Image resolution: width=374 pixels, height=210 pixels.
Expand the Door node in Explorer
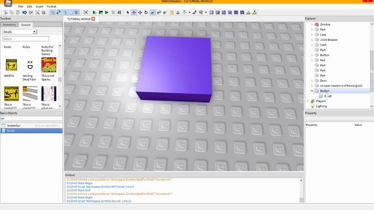click(311, 80)
